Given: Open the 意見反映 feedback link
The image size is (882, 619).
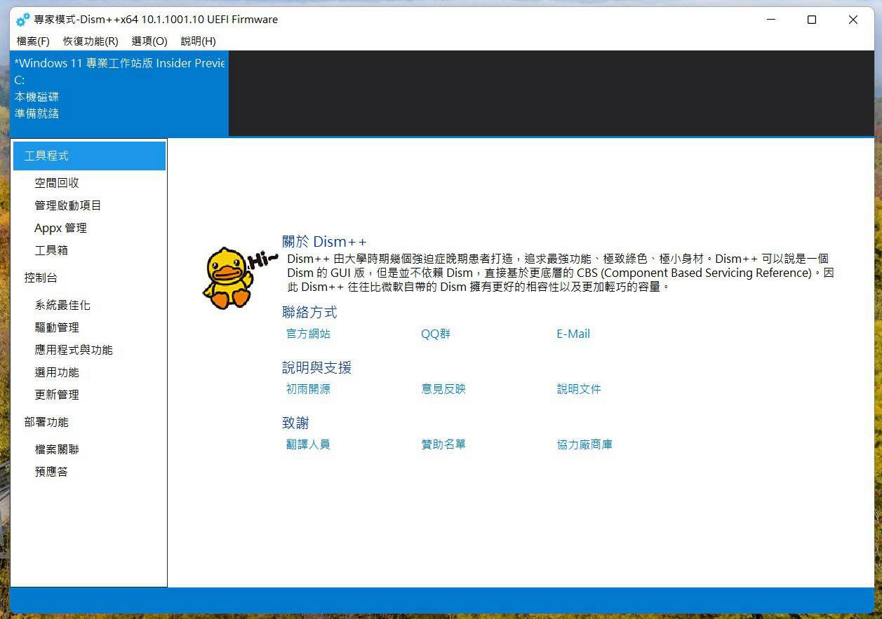Looking at the screenshot, I should coord(443,389).
